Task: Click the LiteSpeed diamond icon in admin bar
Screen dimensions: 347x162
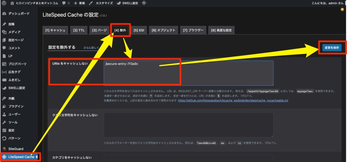Action: pyautogui.click(x=144, y=3)
